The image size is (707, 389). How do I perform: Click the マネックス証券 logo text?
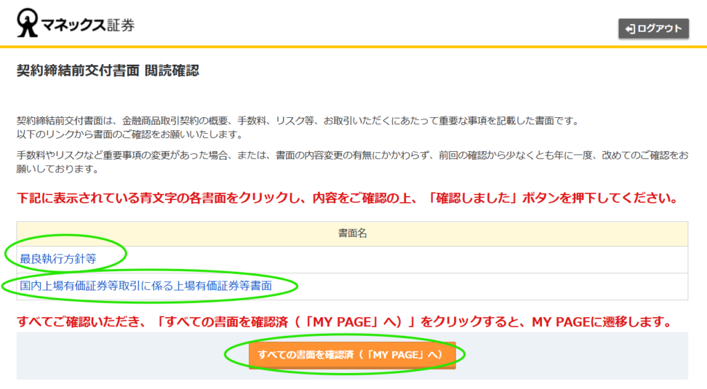point(87,26)
